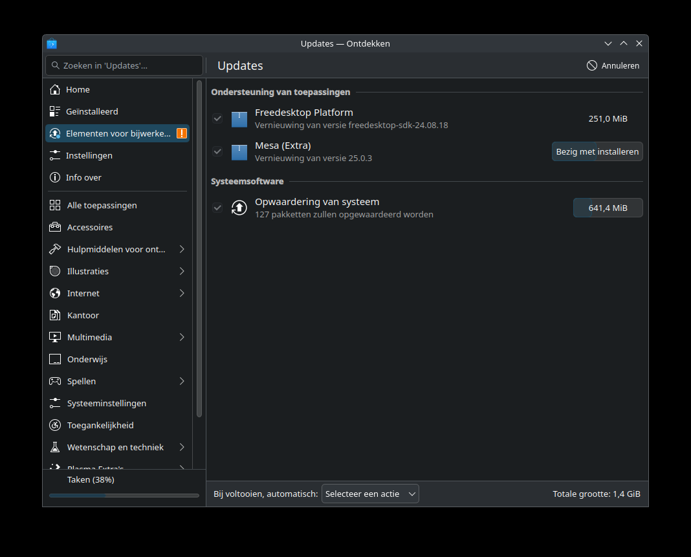This screenshot has width=691, height=557.
Task: Click the Discover app icon in title bar
Action: click(x=52, y=43)
